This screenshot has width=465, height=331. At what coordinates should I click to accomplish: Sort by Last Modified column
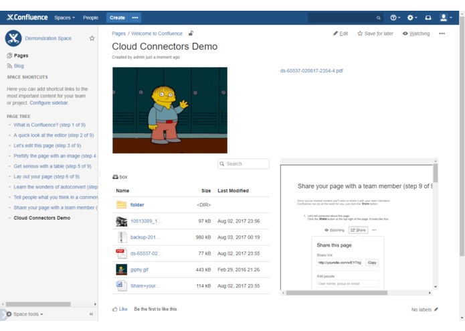233,190
